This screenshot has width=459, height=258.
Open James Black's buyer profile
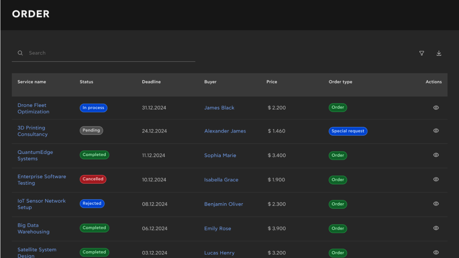click(x=219, y=108)
